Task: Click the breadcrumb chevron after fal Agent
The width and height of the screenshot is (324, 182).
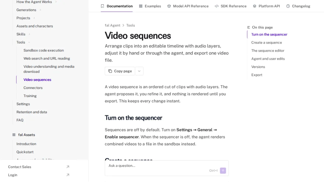Action: point(123,25)
